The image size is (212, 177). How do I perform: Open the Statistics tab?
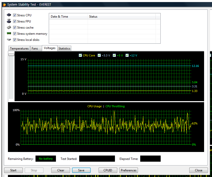click(64, 49)
